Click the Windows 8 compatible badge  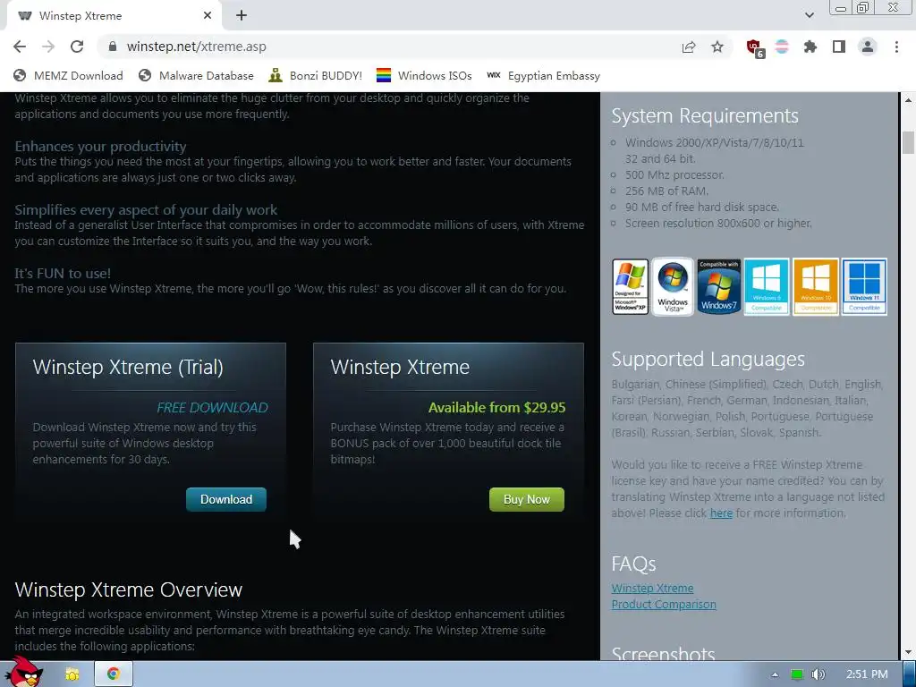[x=767, y=287]
